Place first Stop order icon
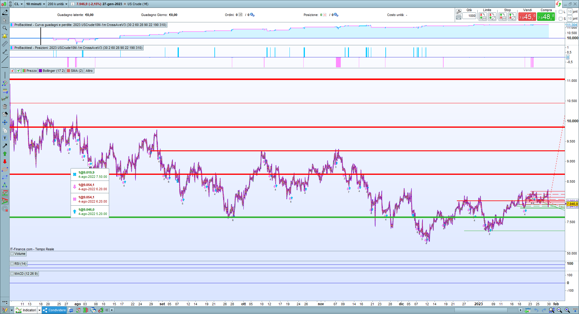 (502, 17)
